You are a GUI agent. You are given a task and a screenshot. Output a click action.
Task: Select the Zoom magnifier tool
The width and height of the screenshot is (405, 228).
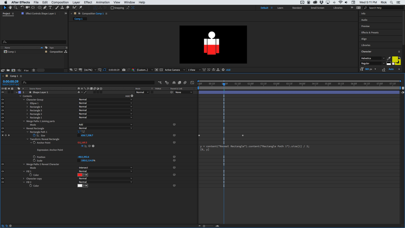point(15,8)
